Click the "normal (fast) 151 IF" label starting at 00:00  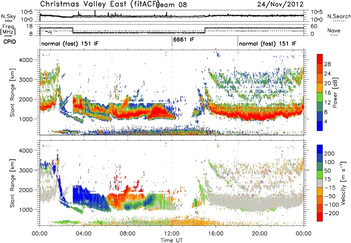click(x=70, y=43)
